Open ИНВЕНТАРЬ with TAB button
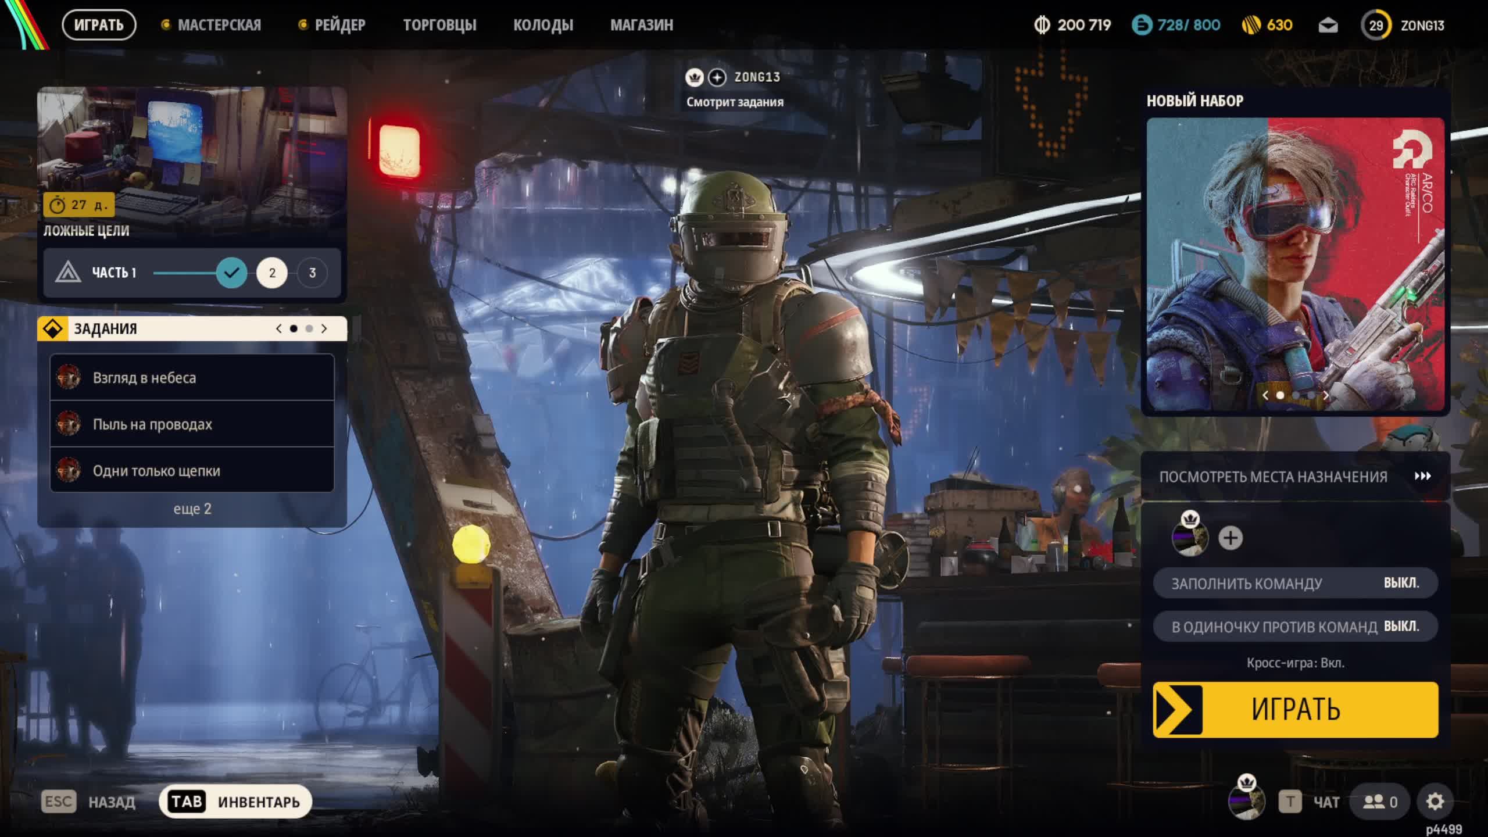This screenshot has width=1488, height=837. [235, 802]
